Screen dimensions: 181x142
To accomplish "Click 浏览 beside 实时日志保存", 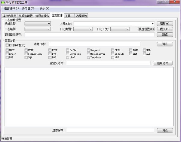I will pyautogui.click(x=165, y=34).
